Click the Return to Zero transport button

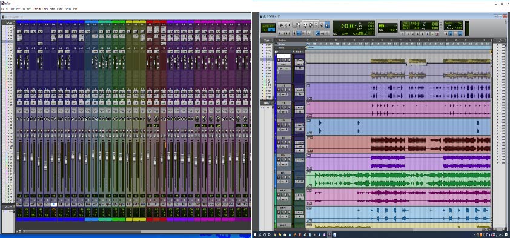click(x=408, y=34)
